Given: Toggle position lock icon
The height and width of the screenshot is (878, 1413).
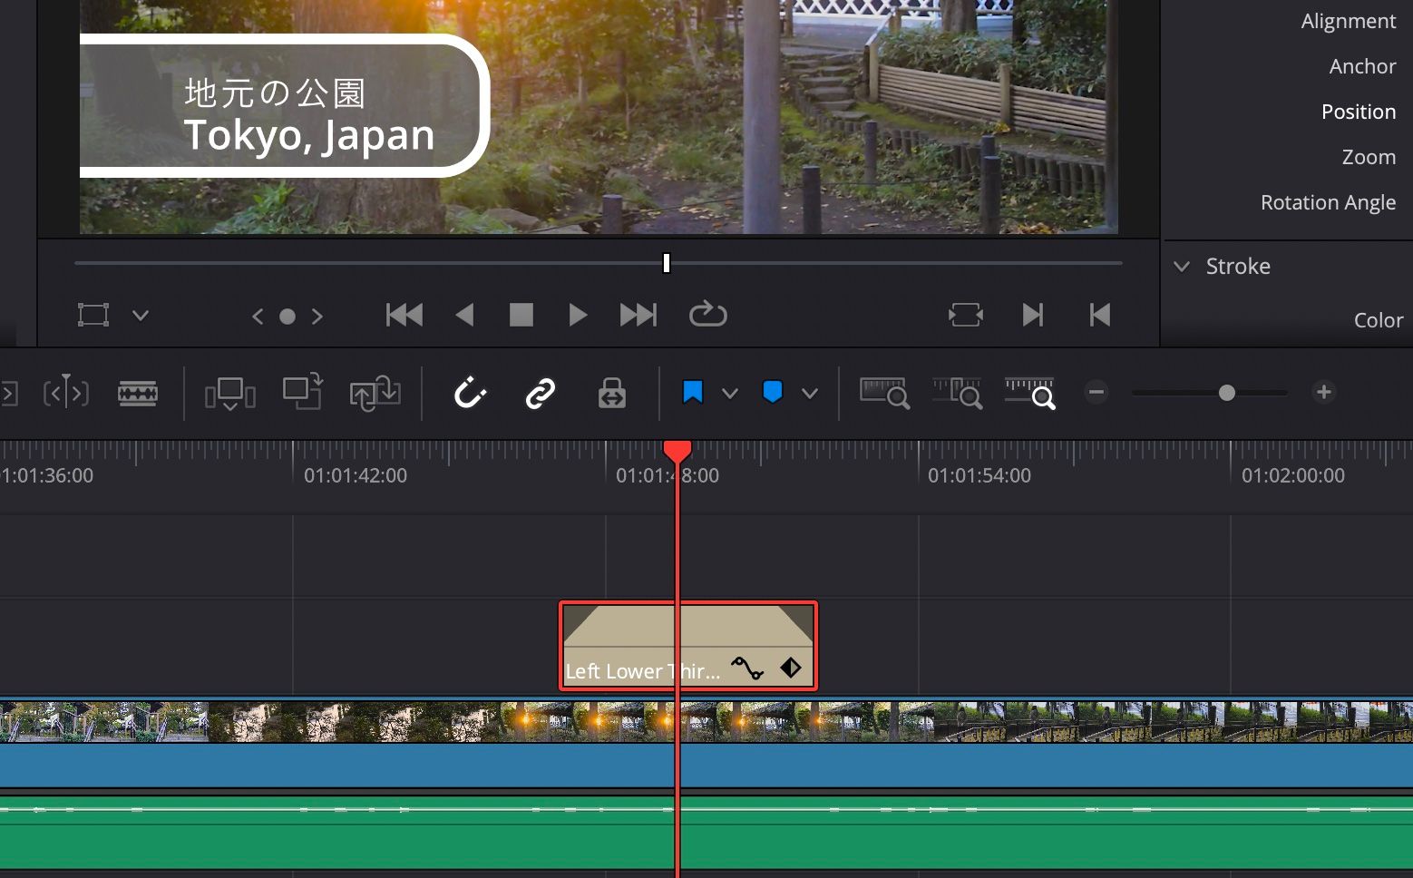Looking at the screenshot, I should click(x=611, y=394).
